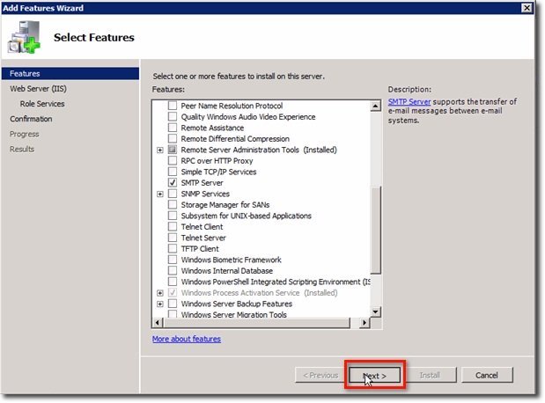Check Windows PowerShell Integrated Scripting Environment box

(x=173, y=282)
